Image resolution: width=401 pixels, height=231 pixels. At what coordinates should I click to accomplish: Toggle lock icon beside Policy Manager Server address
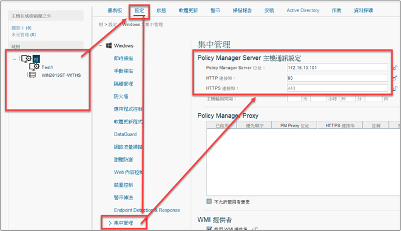point(395,68)
